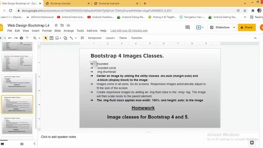Image resolution: width=263 pixels, height=148 pixels.
Task: Select the Line tool icon
Action: click(72, 38)
